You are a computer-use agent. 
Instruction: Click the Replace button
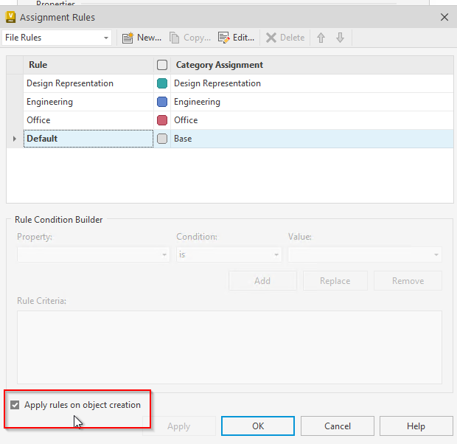coord(335,281)
